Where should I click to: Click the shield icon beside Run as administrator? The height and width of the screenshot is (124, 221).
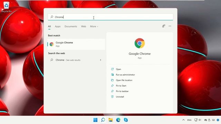click(112, 75)
